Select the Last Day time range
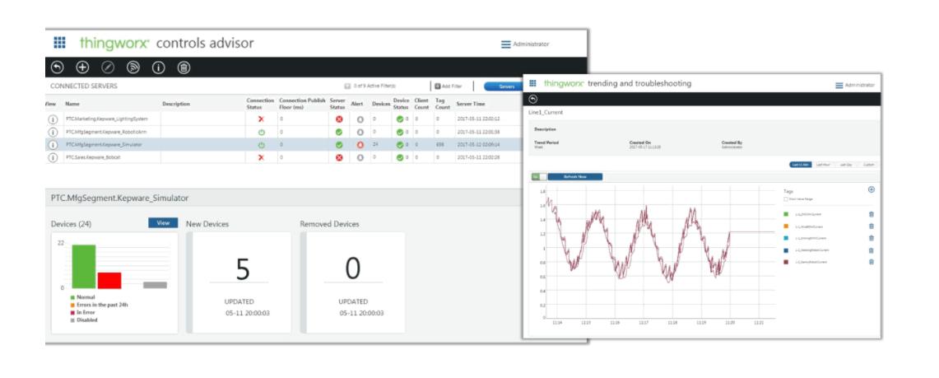Viewport: 939px width, 378px height. [x=846, y=164]
